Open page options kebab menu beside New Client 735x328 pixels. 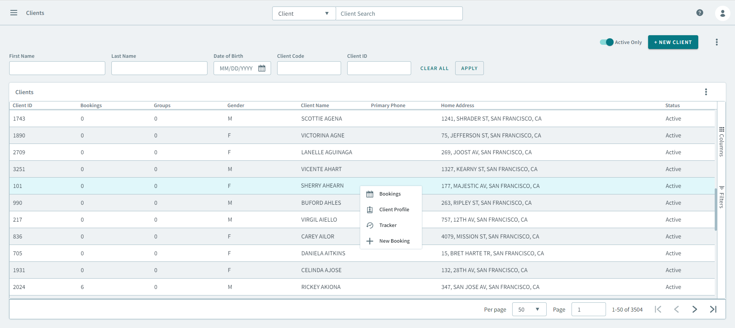pyautogui.click(x=717, y=42)
